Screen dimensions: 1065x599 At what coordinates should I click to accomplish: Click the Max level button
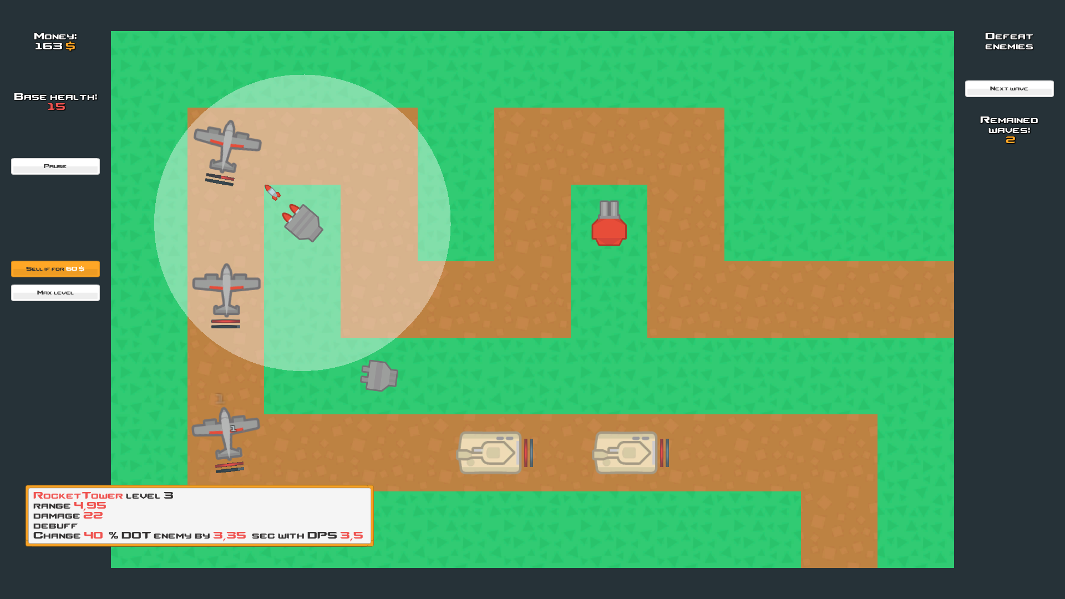[55, 292]
